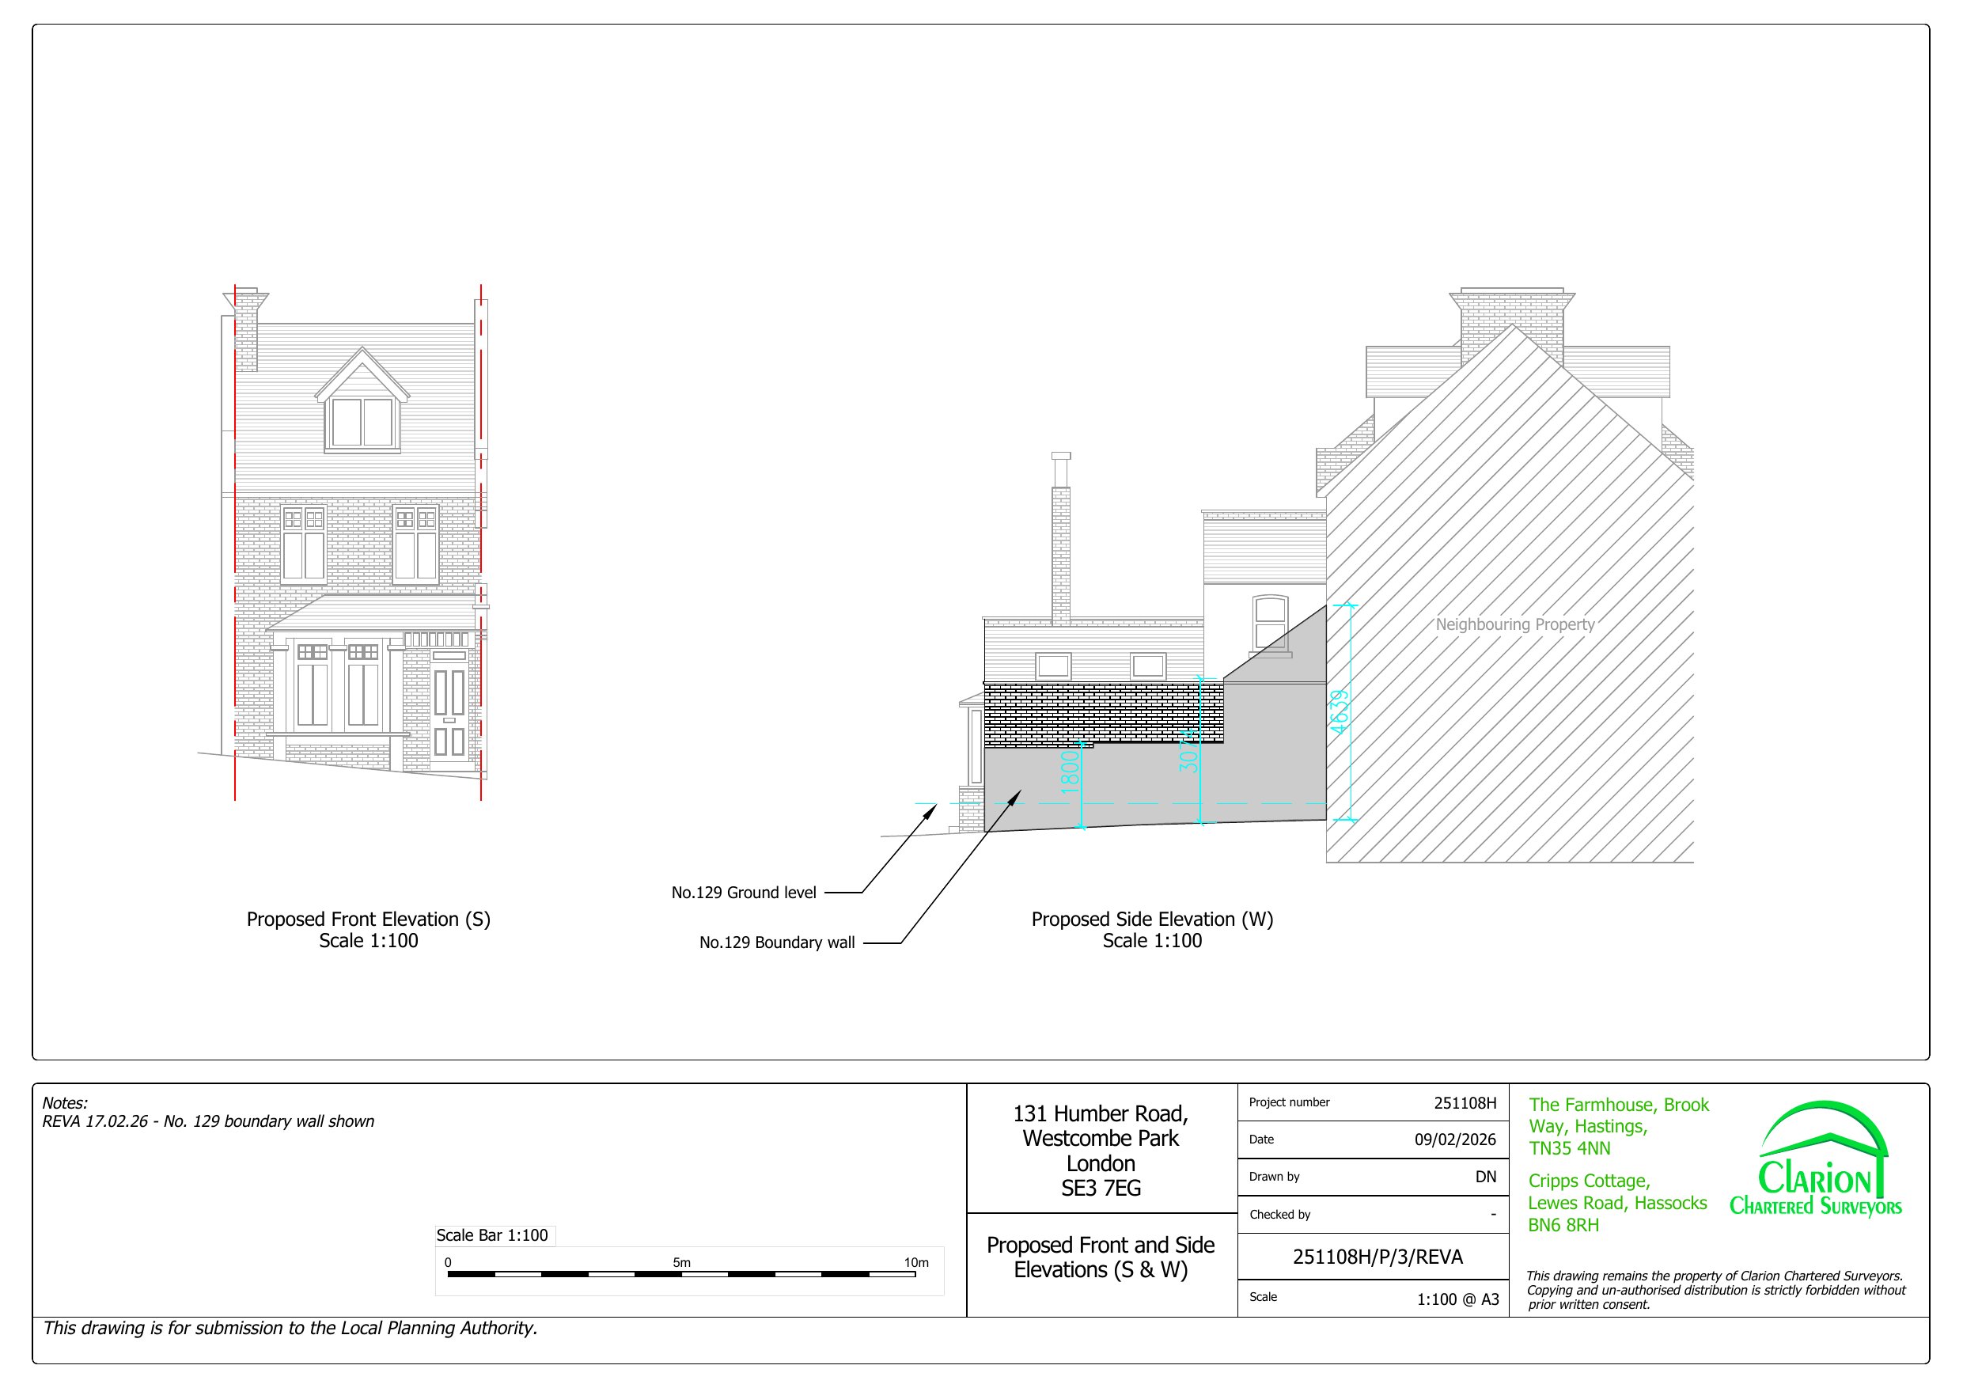Select the Neighbouring Property text label
The width and height of the screenshot is (1963, 1388).
(1514, 624)
